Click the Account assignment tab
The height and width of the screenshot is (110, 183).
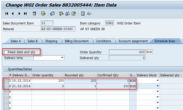pyautogui.click(x=133, y=41)
